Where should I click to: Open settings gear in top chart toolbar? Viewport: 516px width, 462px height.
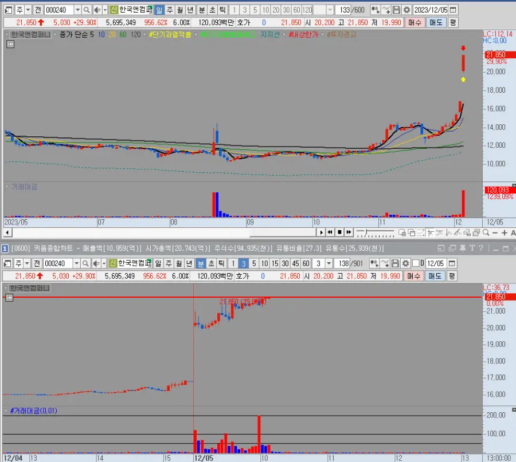pos(406,10)
